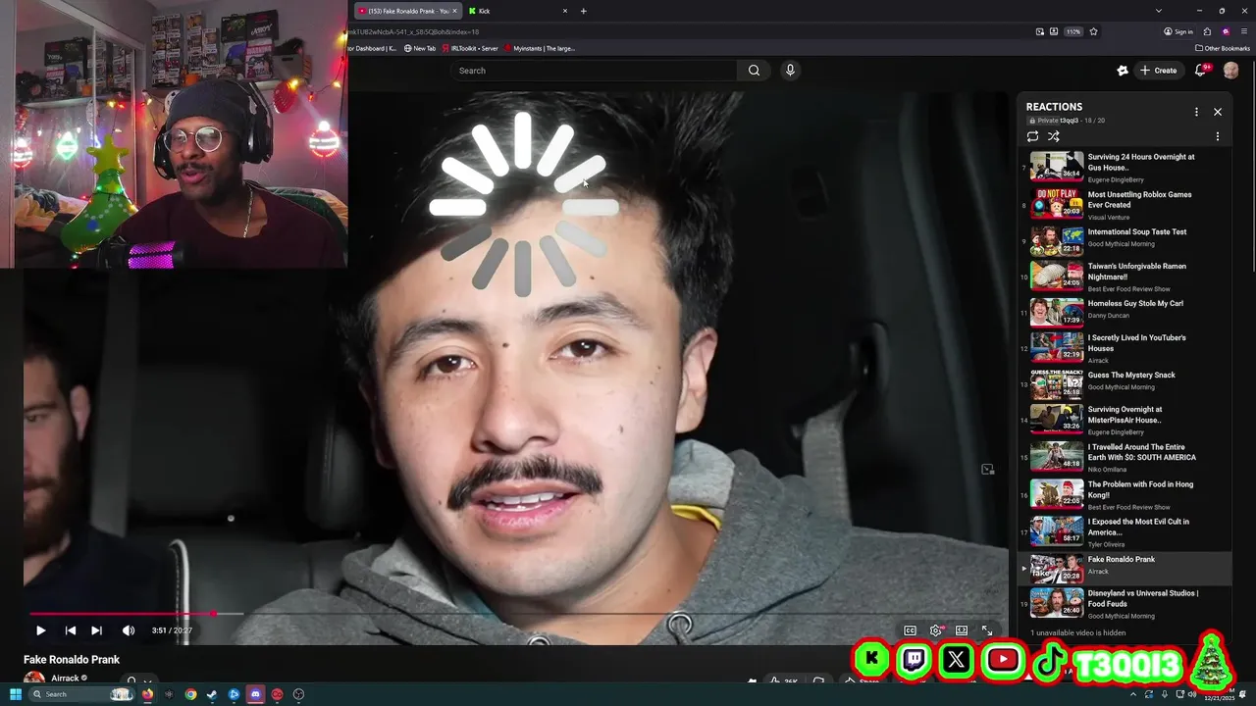Open the Myinstants bookmark

point(540,48)
